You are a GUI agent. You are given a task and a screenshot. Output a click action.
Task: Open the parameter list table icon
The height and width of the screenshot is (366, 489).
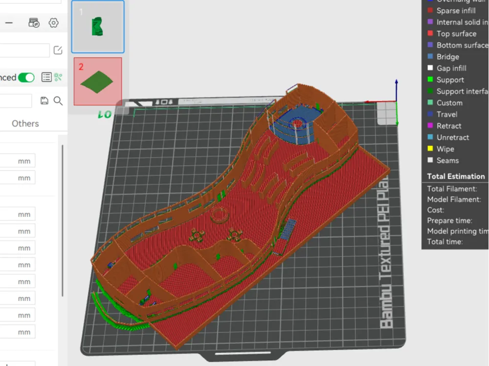point(46,77)
